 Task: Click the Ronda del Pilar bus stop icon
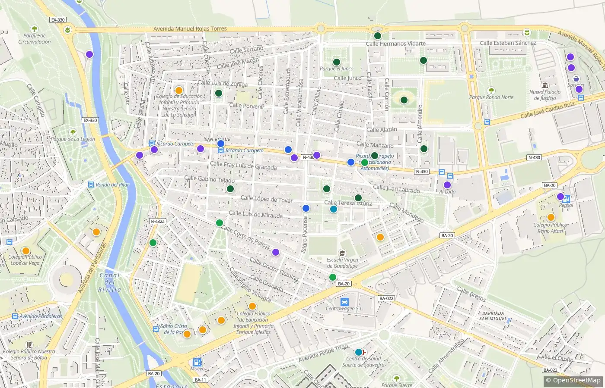pyautogui.click(x=91, y=185)
